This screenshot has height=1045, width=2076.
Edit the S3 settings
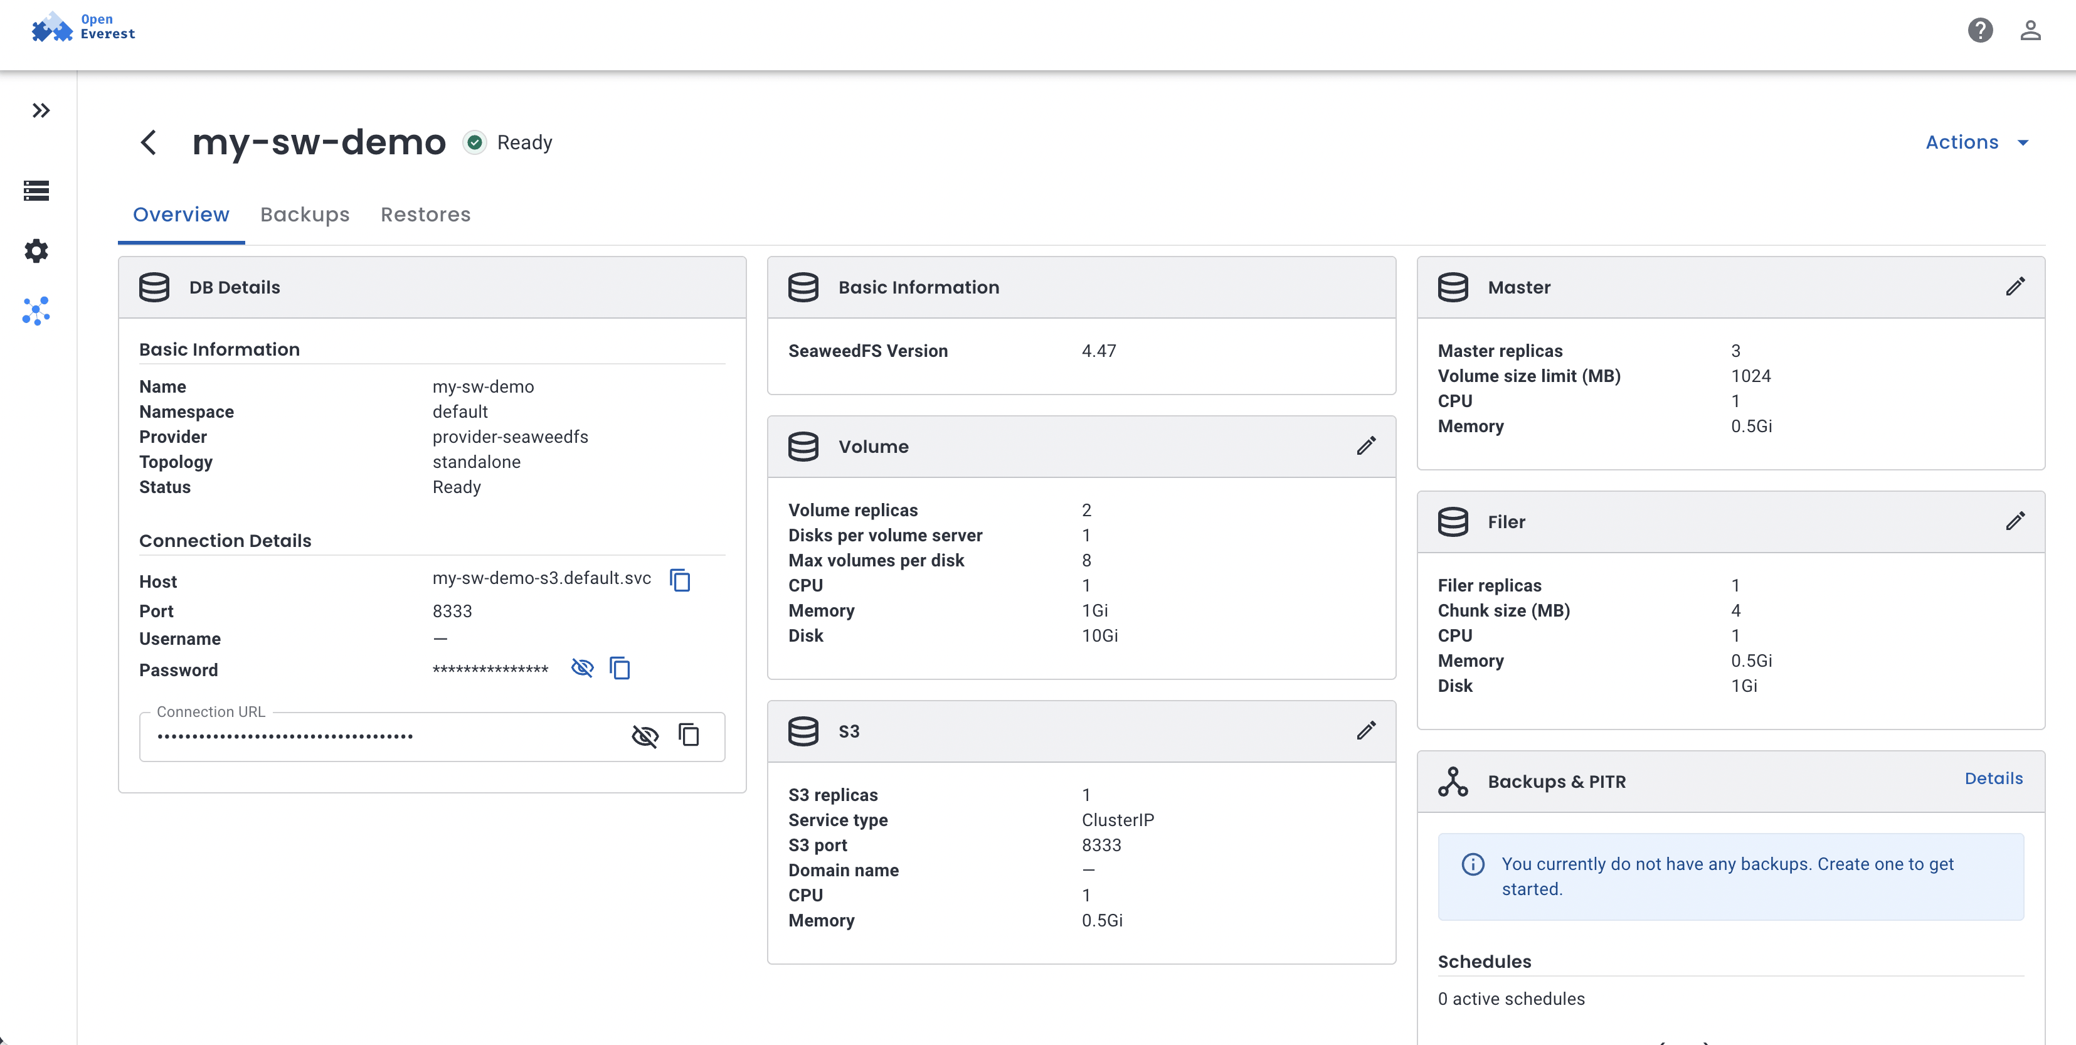point(1366,731)
